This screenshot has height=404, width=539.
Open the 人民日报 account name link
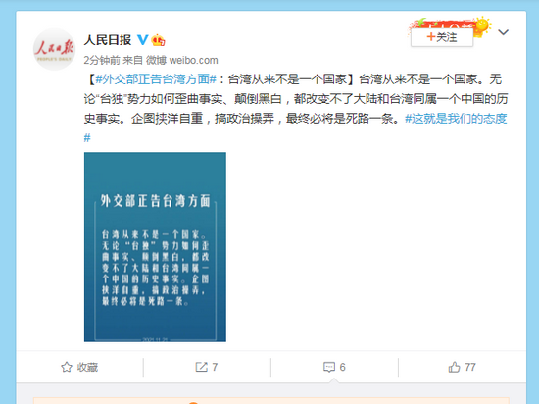[x=108, y=40]
